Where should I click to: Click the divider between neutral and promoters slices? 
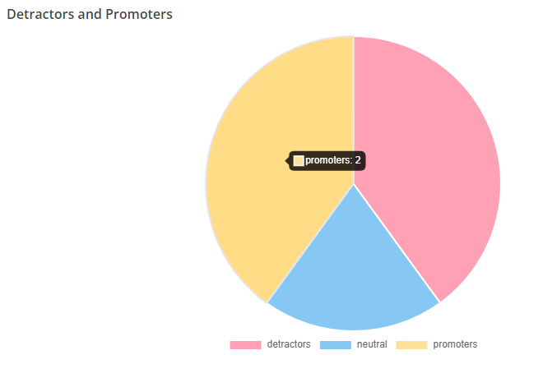(311, 243)
